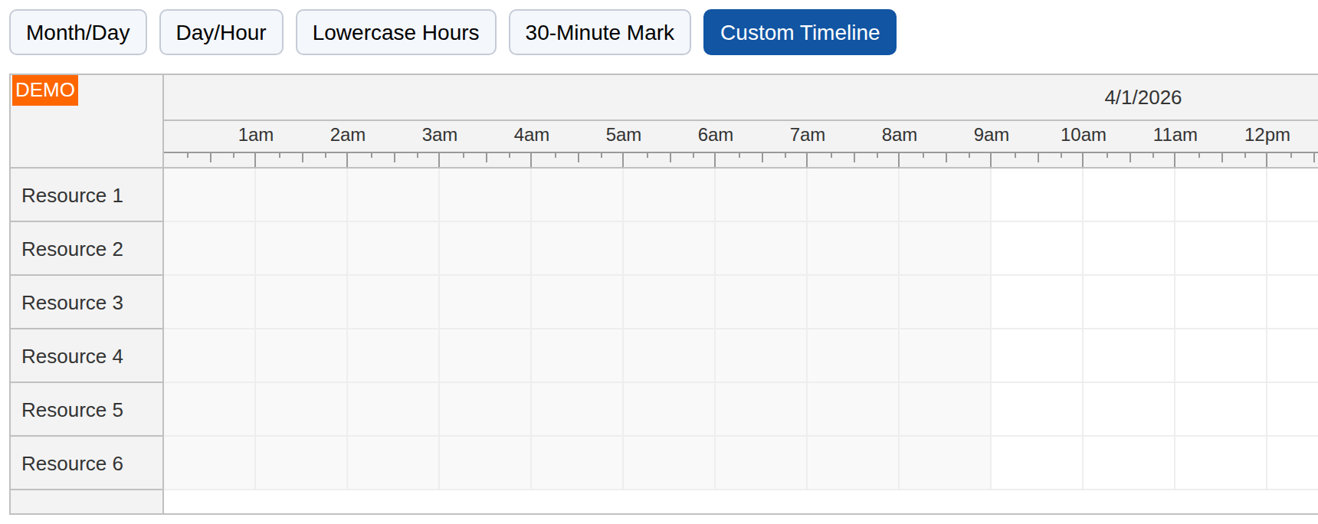Activate the Custom Timeline button

tap(799, 33)
